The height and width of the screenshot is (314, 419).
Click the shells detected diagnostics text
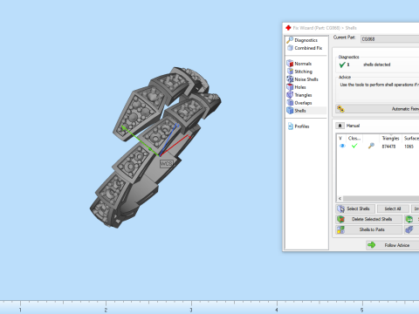pos(376,65)
